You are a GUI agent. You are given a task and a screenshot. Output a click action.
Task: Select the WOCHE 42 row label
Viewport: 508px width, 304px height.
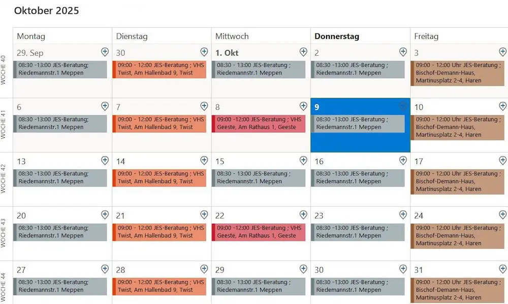(4, 179)
